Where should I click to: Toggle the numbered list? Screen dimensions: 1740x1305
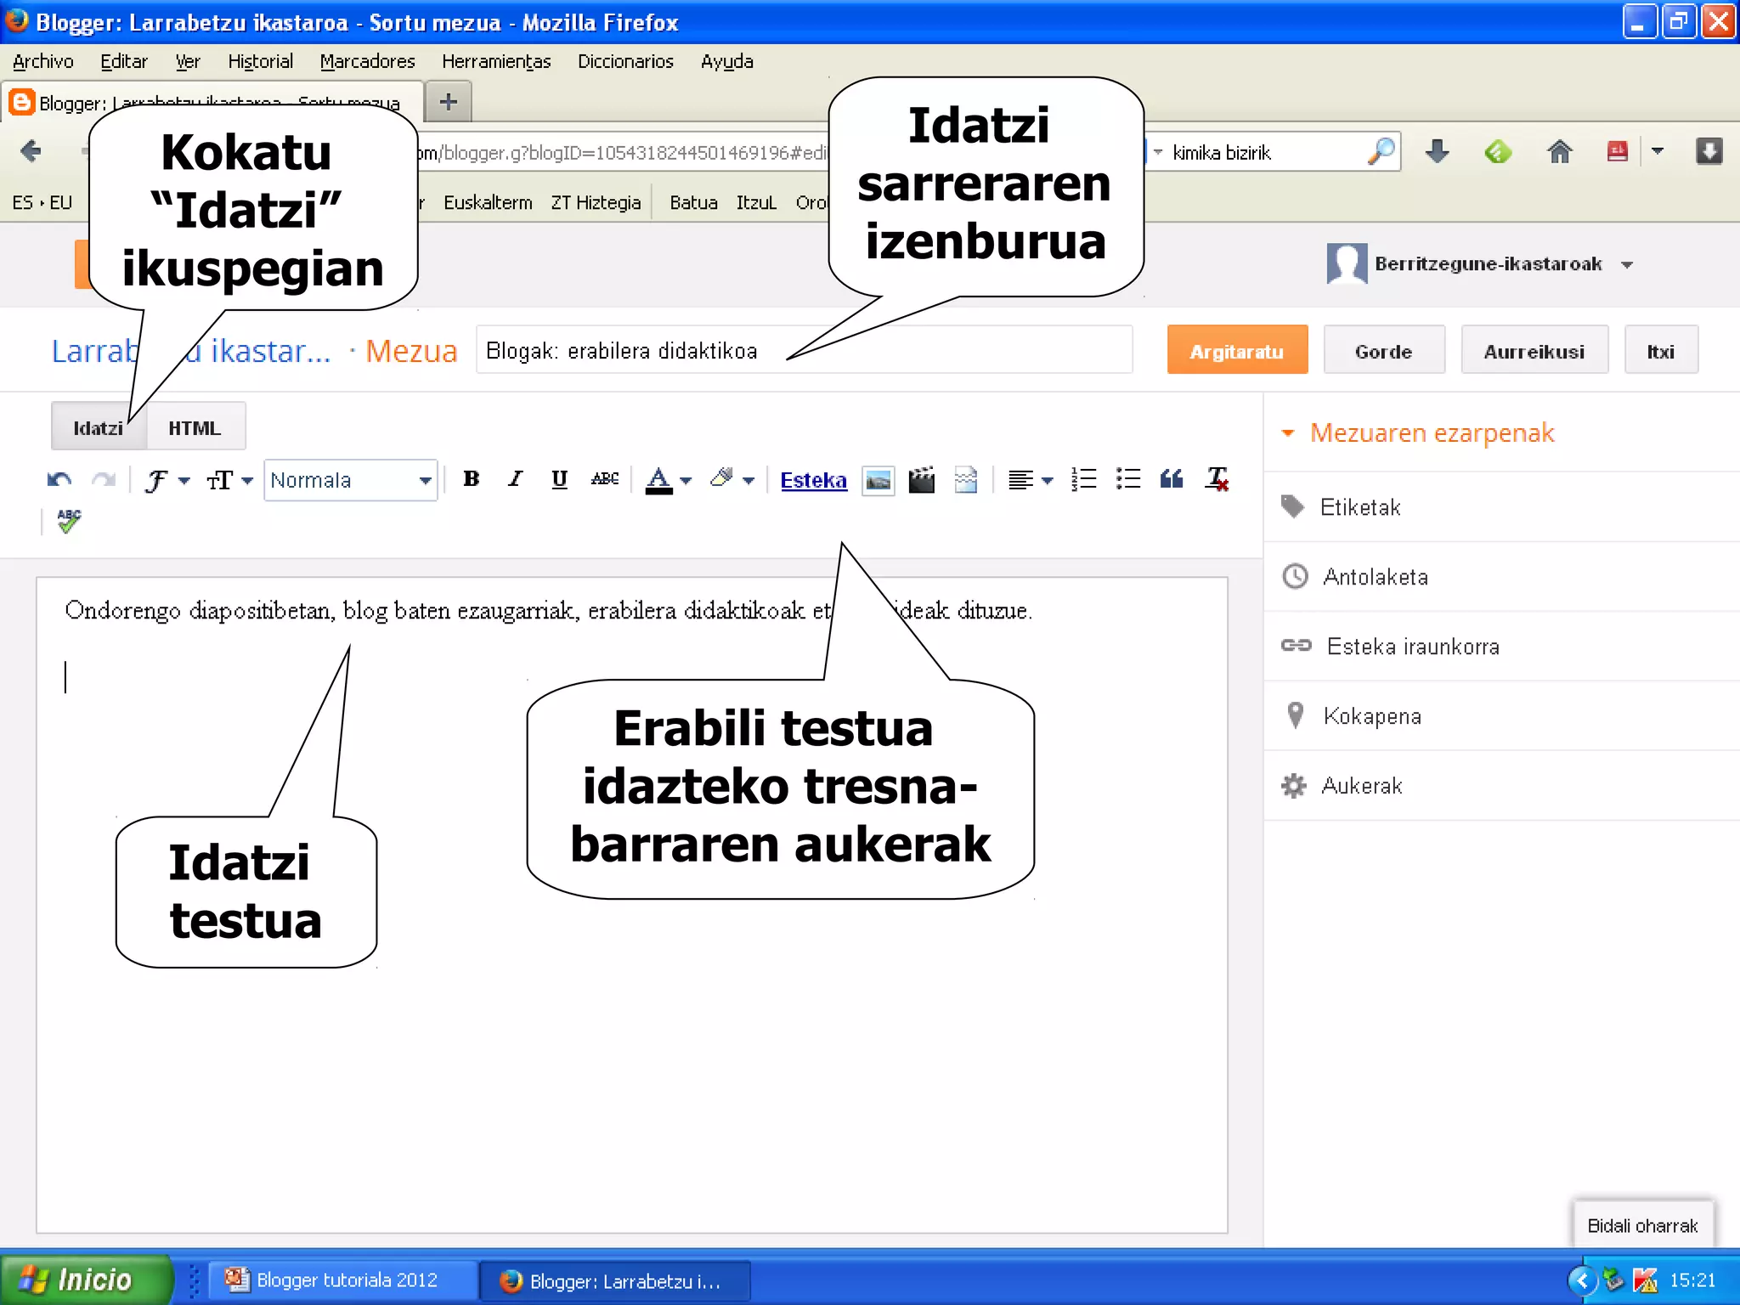pyautogui.click(x=1084, y=479)
